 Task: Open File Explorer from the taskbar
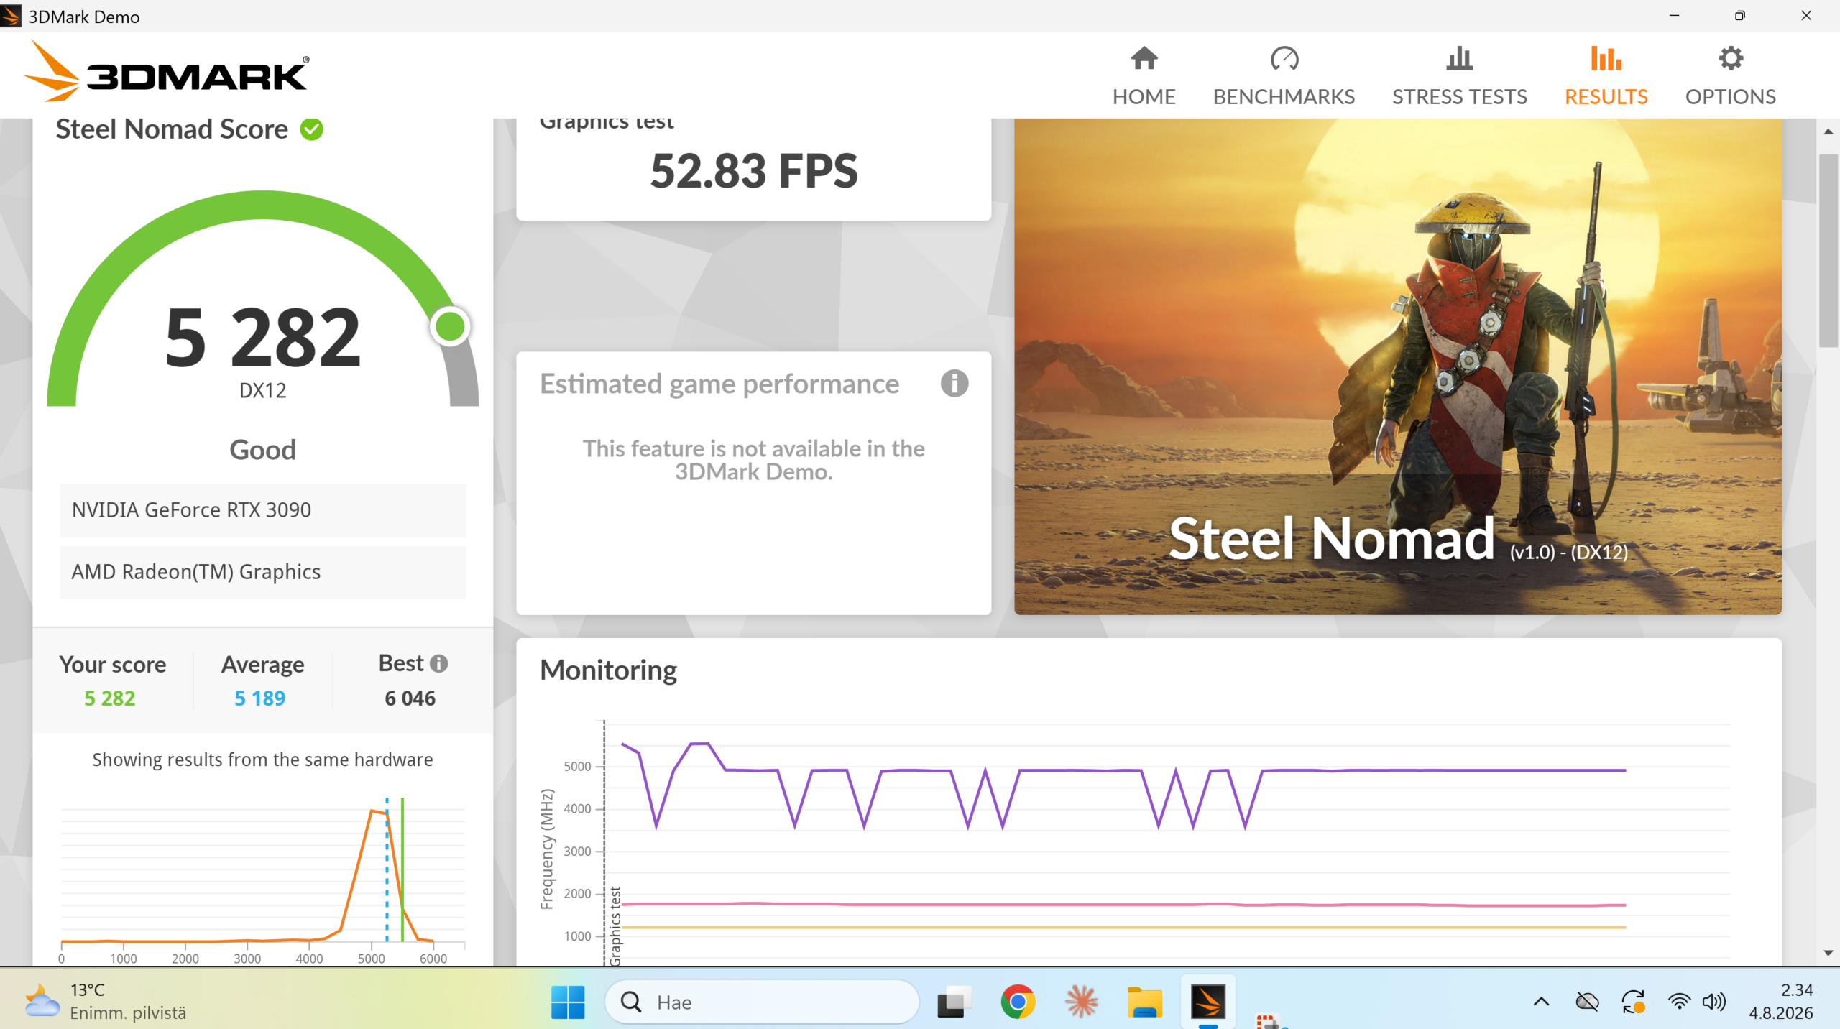[x=1144, y=1002]
